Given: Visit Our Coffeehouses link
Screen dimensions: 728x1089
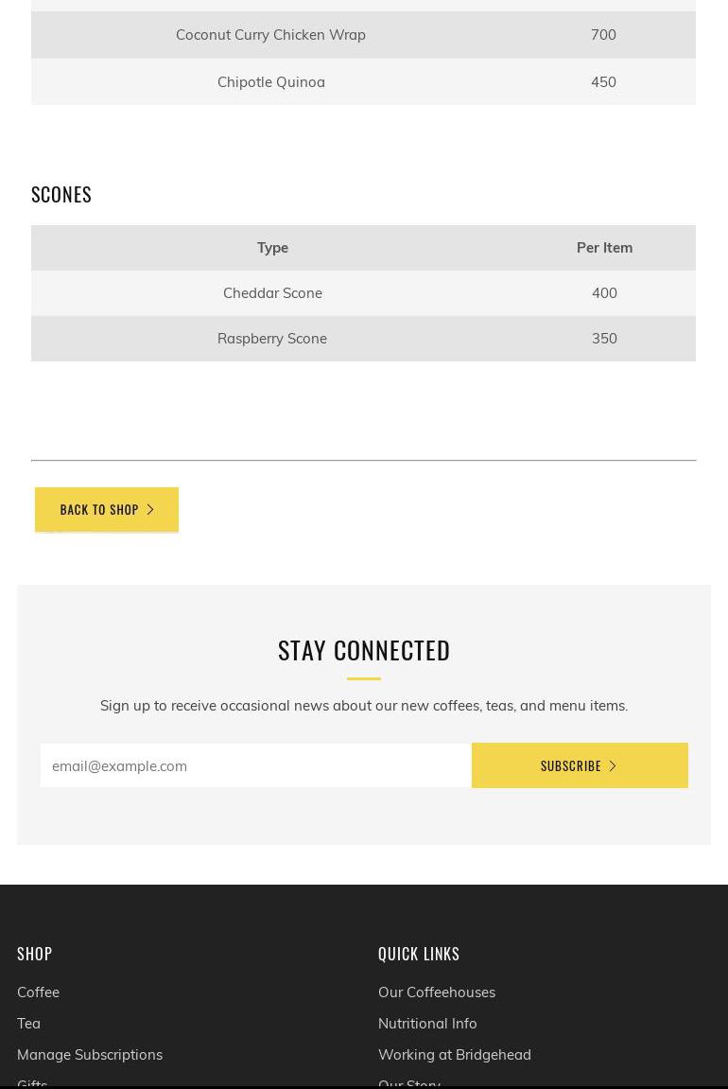Looking at the screenshot, I should pos(437,992).
